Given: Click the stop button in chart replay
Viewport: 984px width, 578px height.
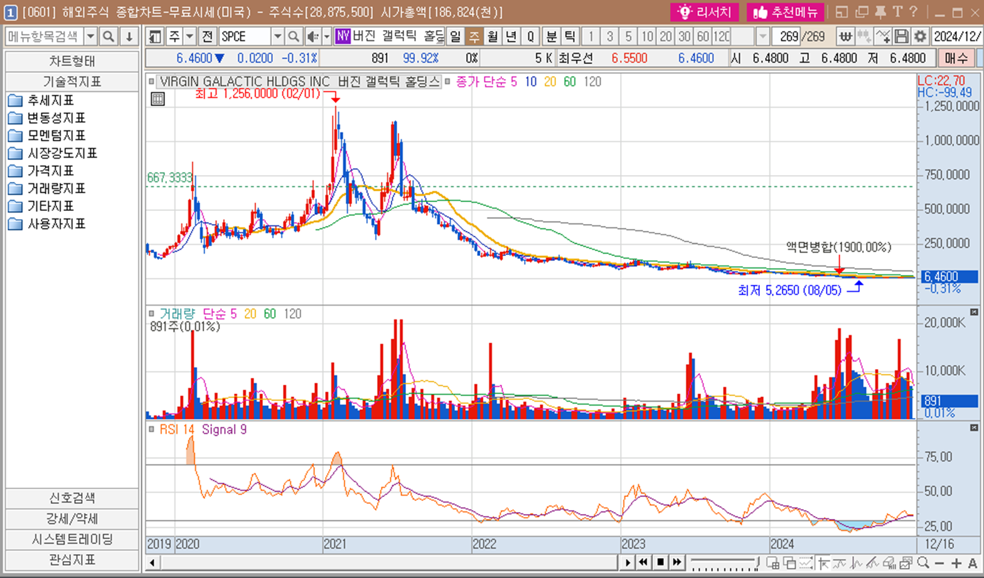Looking at the screenshot, I should [660, 562].
